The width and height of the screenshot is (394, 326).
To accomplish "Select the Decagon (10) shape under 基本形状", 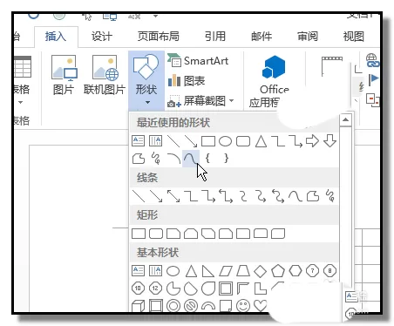I will pos(138,289).
